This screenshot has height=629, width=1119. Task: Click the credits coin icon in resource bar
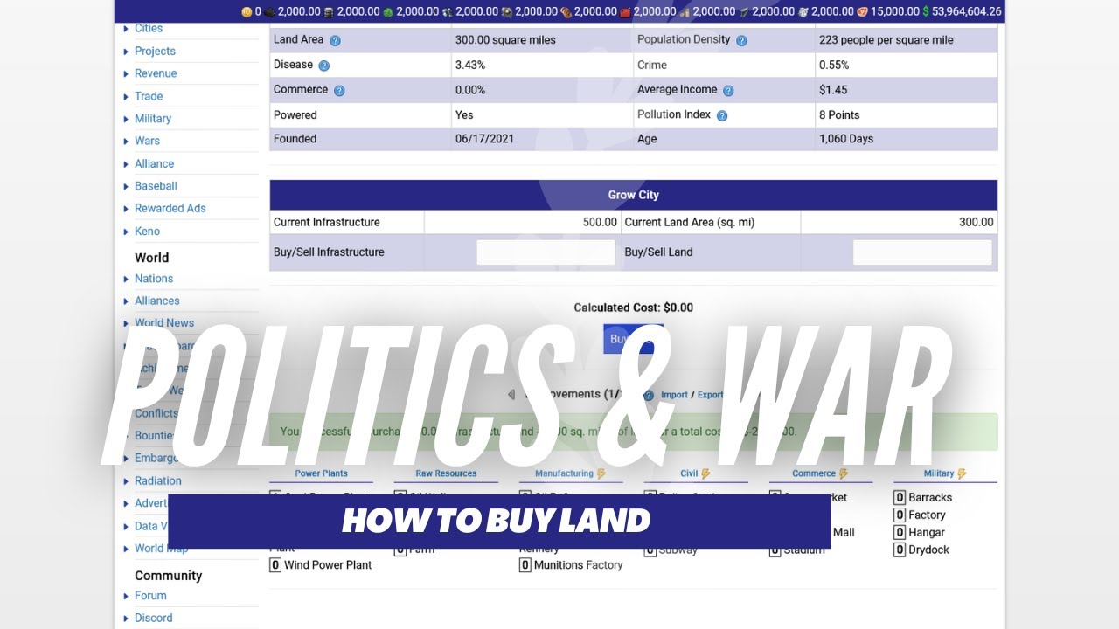click(x=247, y=11)
